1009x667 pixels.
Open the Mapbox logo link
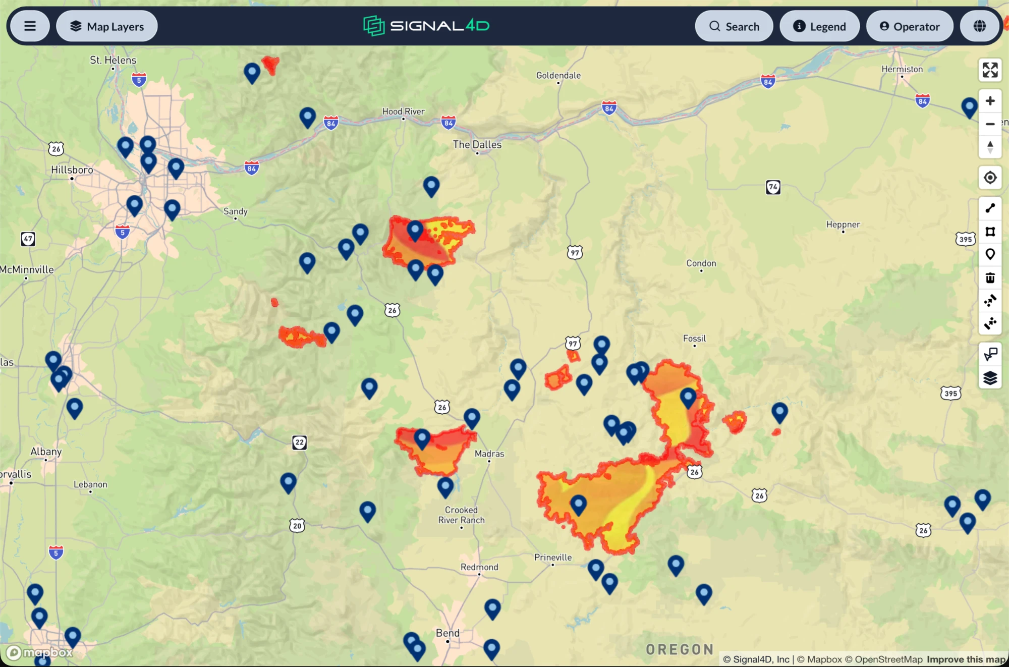[40, 652]
